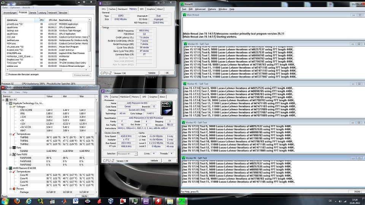Open Media Player Classic taskbar icon

click(52, 201)
